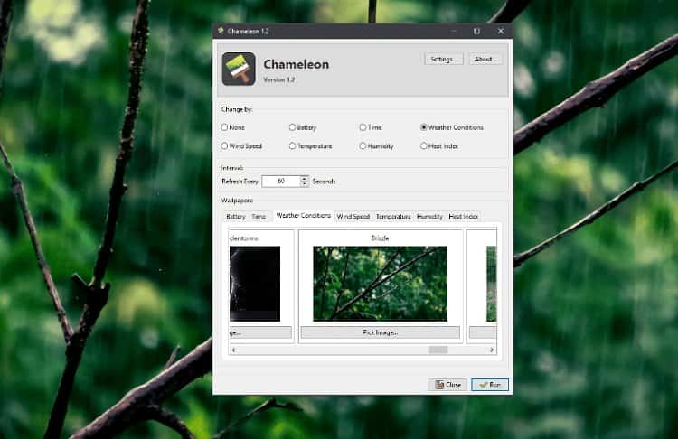Minimize the Chameleon window

[x=454, y=31]
